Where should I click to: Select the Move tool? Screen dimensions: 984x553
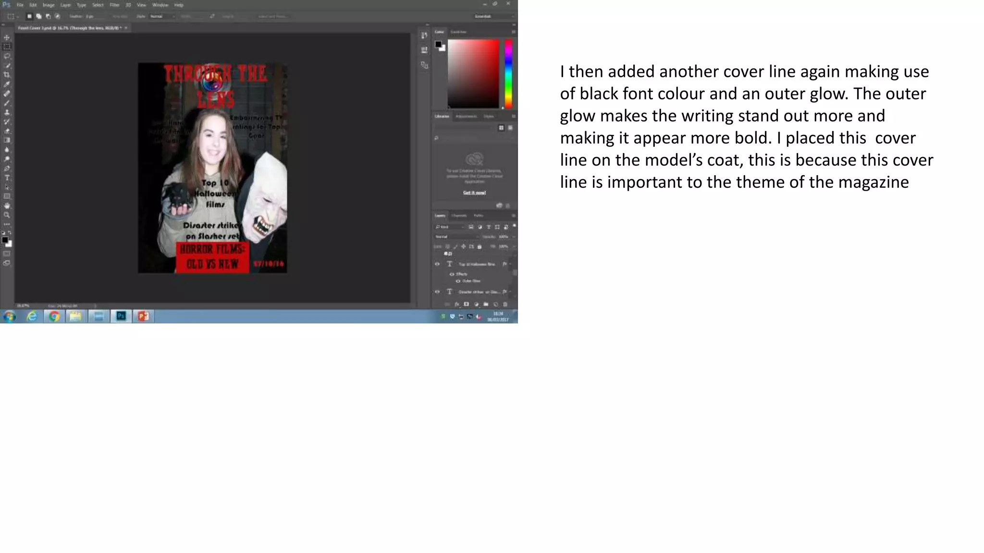(x=7, y=37)
